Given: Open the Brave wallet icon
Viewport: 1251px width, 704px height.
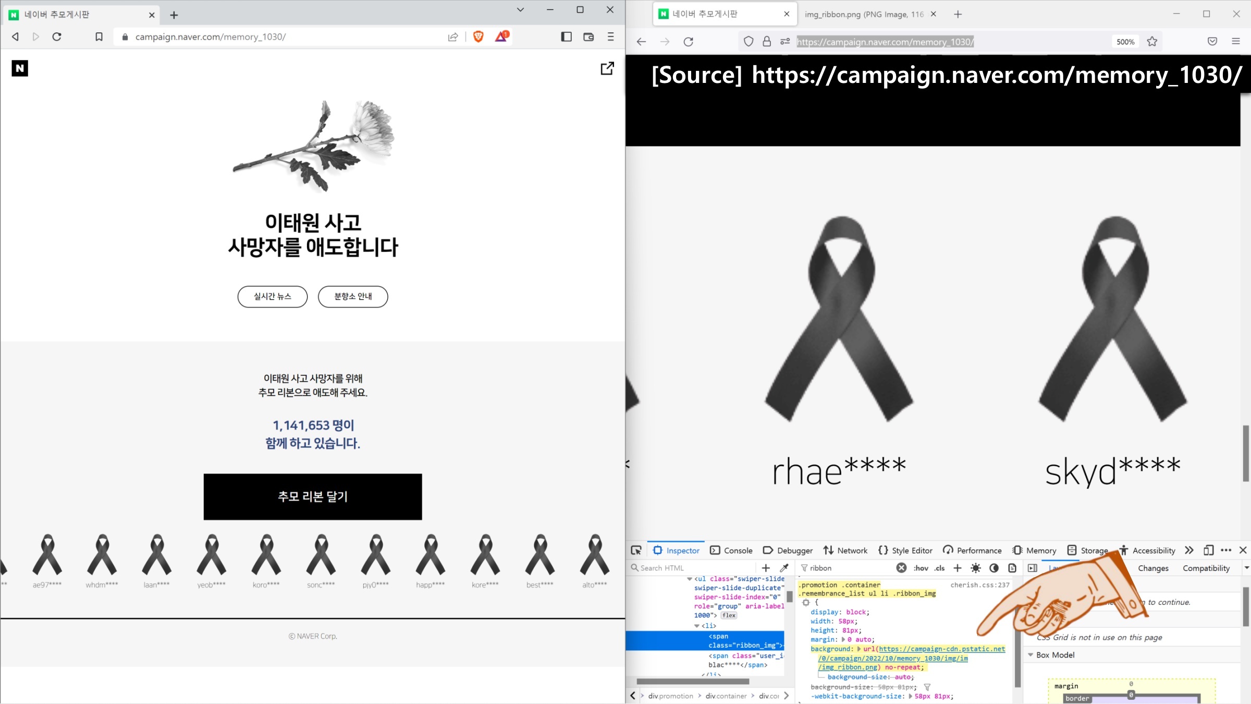Looking at the screenshot, I should click(588, 37).
